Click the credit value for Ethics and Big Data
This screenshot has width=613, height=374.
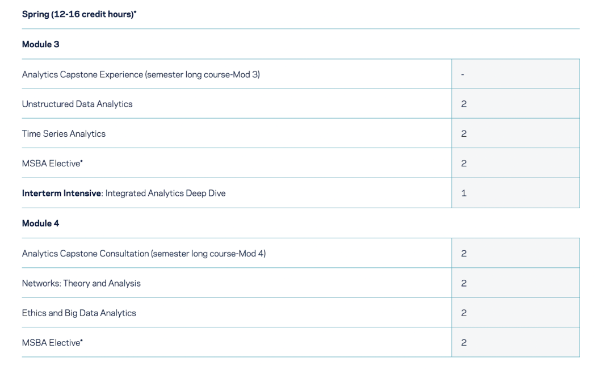click(x=464, y=313)
